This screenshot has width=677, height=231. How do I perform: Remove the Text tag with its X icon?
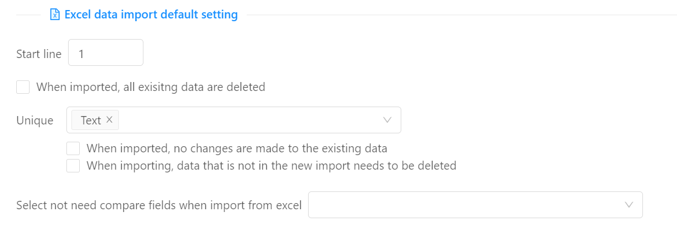(x=109, y=120)
